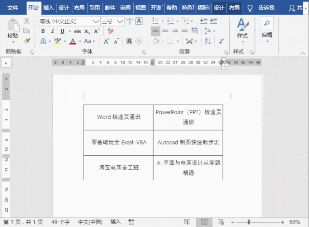Open the bullets list dropdown arrow
Screen dimensions: 309x227
(x=163, y=21)
